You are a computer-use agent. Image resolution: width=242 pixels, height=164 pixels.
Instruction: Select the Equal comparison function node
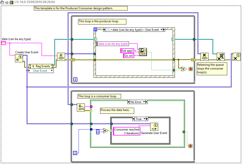tap(106, 131)
